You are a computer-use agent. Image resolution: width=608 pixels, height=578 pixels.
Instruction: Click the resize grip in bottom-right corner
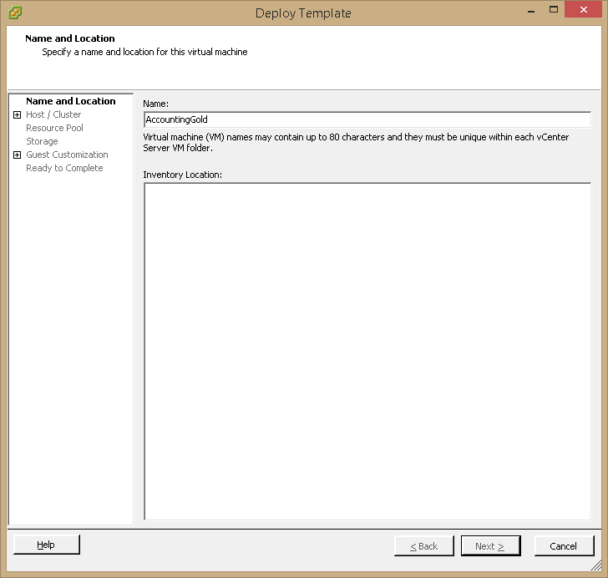click(x=595, y=565)
